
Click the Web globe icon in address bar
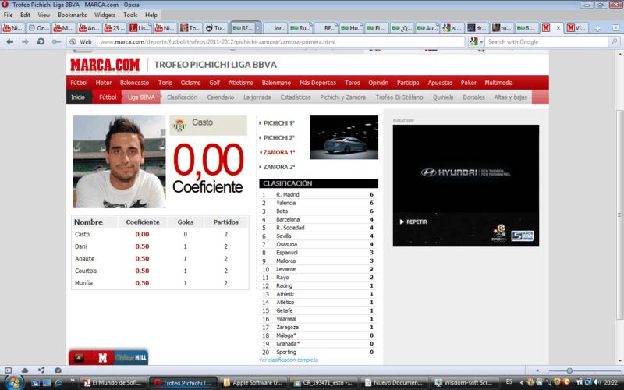pyautogui.click(x=73, y=42)
